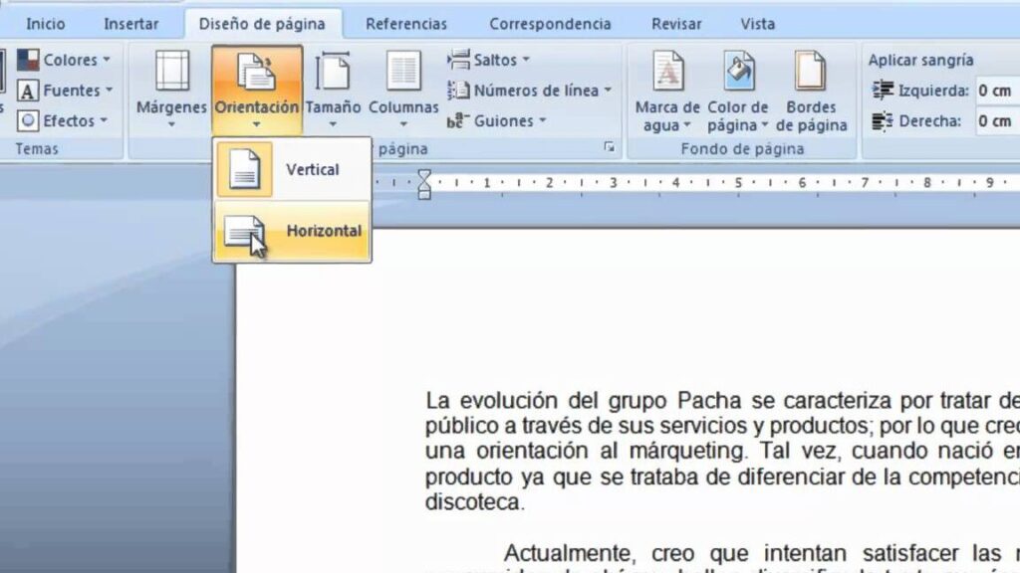Expand the Colores dropdown arrow
The image size is (1020, 573).
[x=107, y=60]
